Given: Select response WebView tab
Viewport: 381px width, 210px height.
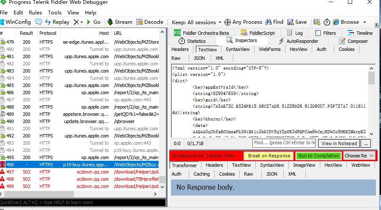Looking at the screenshot, I should pyautogui.click(x=361, y=165).
